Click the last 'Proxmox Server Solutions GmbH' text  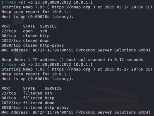tap(113, 112)
